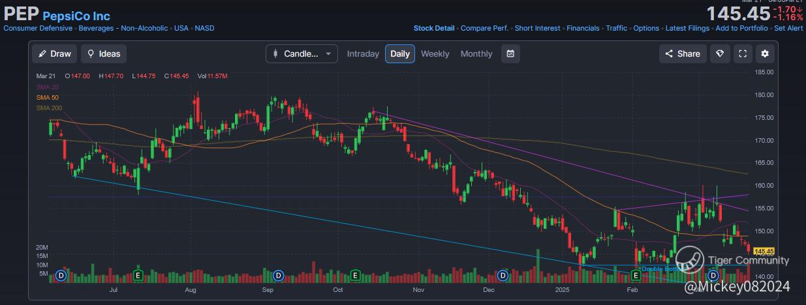Switch chart to Intraday timeframe
Image resolution: width=806 pixels, height=305 pixels.
363,54
